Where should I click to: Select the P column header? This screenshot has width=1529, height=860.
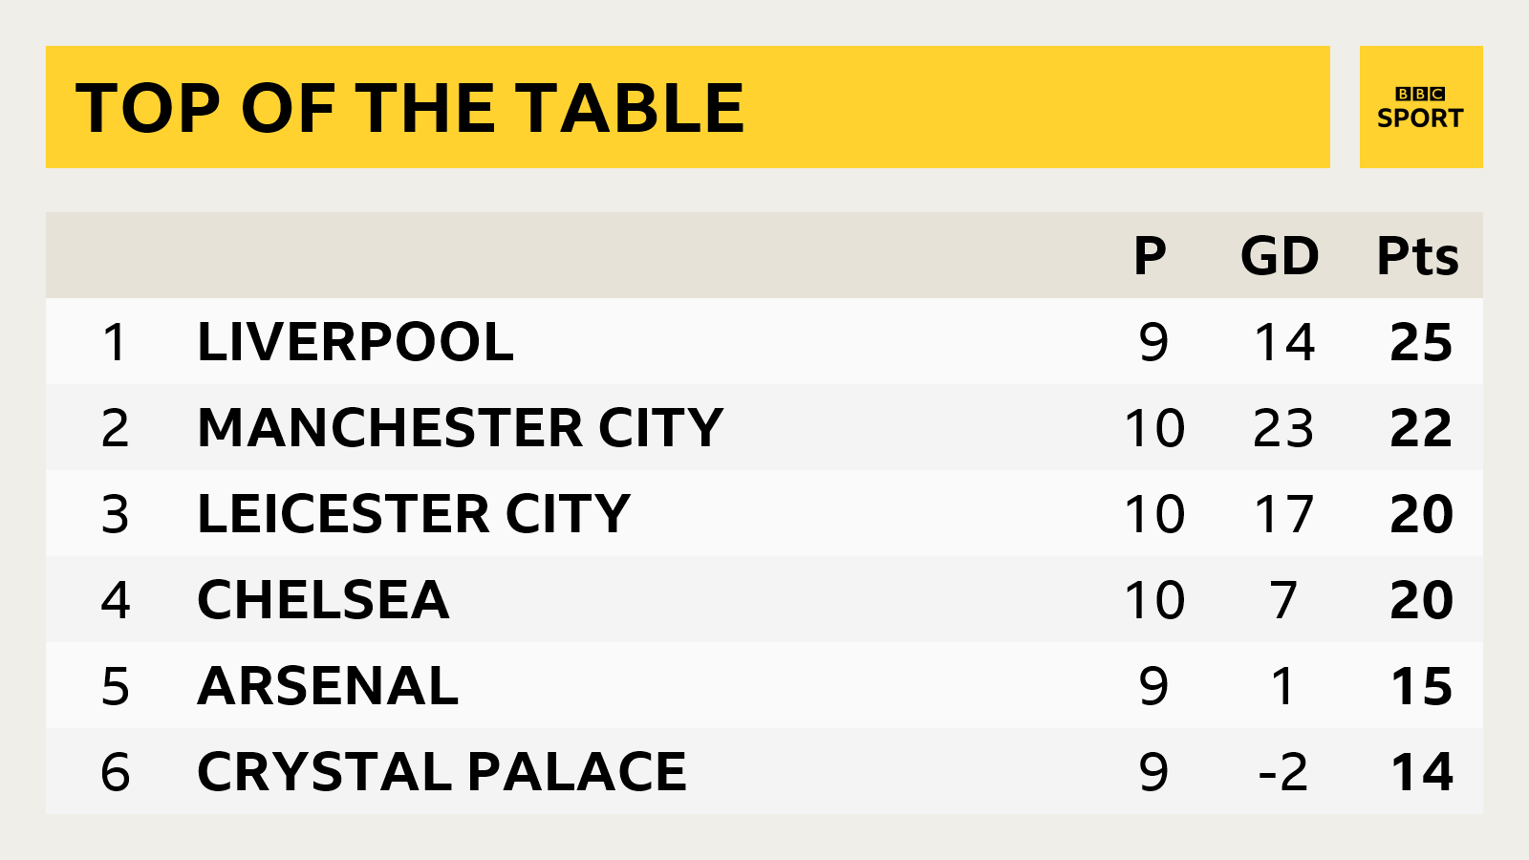[x=1150, y=256]
